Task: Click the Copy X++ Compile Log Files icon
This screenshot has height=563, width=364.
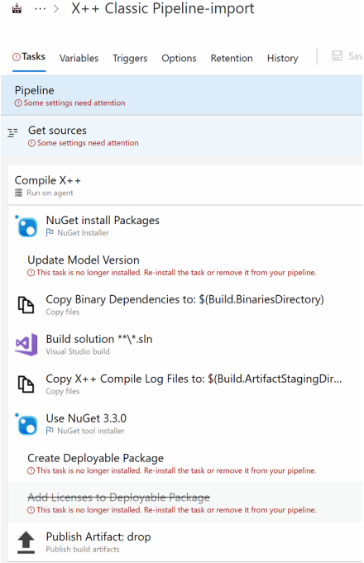Action: pos(26,384)
